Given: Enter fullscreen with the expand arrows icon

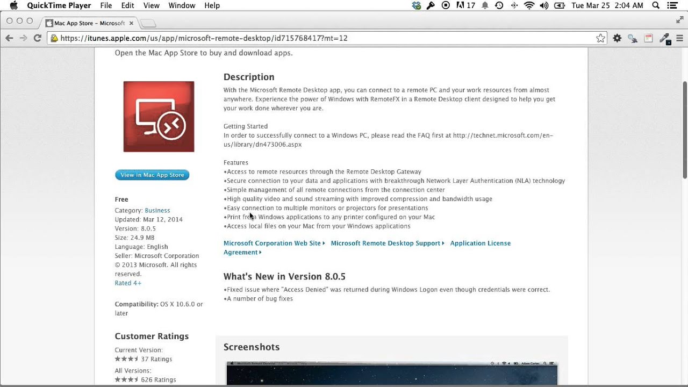Looking at the screenshot, I should tap(679, 20).
